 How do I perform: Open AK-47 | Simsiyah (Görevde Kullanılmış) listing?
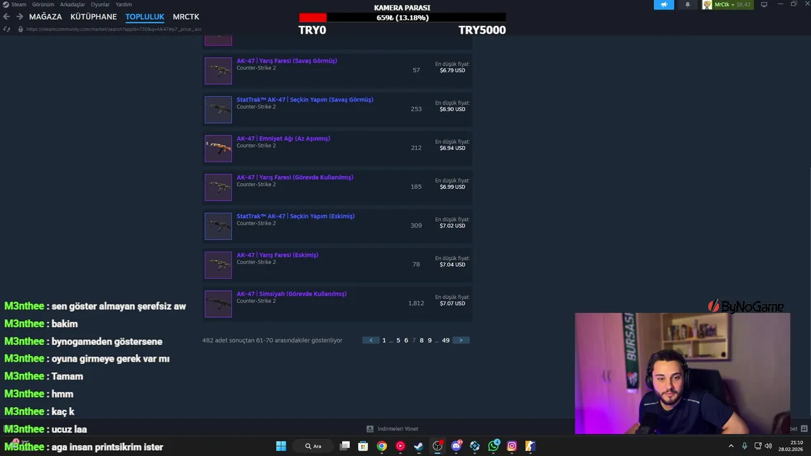[x=291, y=294]
